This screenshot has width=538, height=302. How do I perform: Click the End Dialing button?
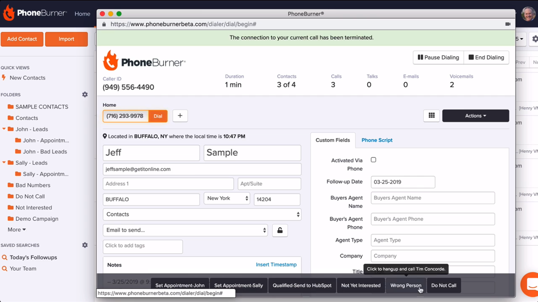click(x=486, y=57)
